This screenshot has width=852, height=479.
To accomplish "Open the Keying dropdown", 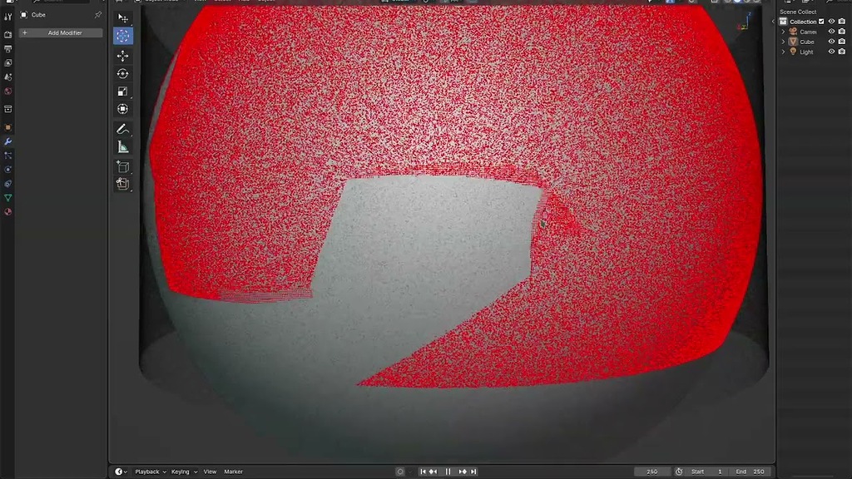I will 184,472.
